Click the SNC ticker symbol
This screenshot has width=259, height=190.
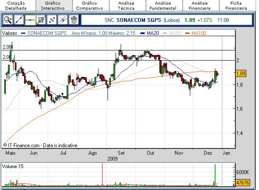coord(109,20)
